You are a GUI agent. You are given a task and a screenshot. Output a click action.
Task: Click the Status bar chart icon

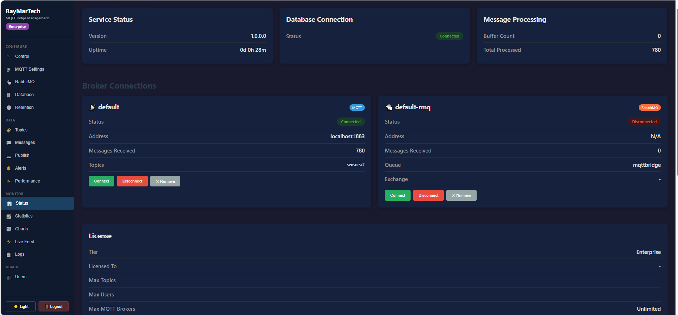10,203
